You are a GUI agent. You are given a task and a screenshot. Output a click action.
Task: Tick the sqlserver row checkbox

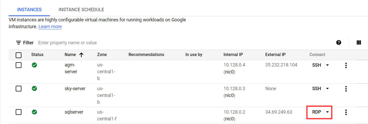19,112
